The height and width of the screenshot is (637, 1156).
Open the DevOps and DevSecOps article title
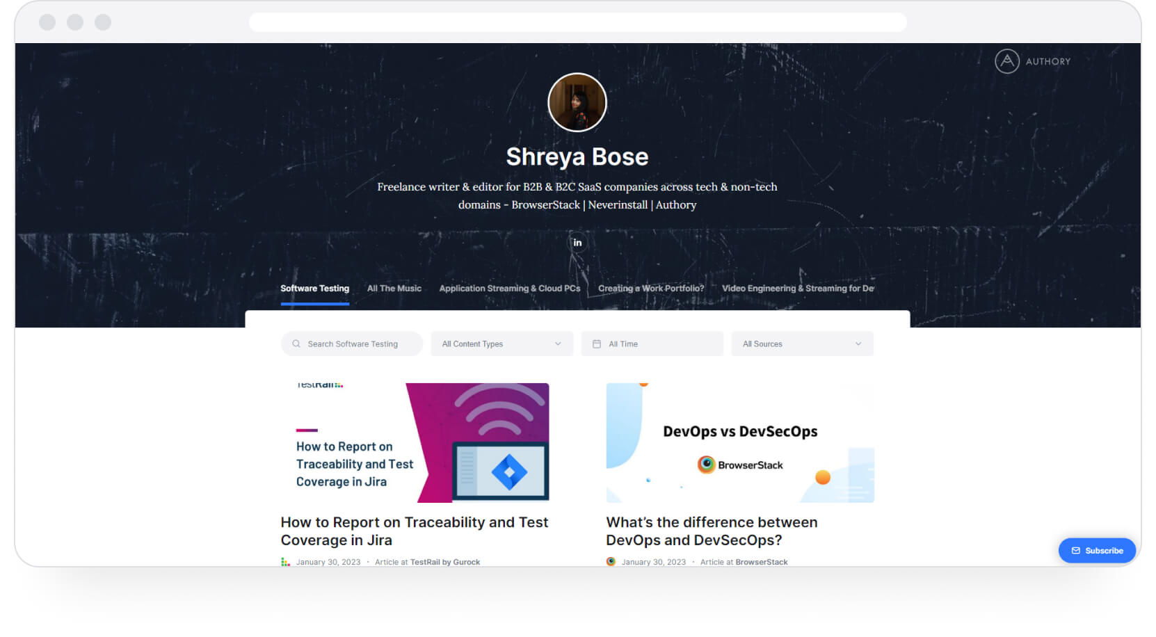click(711, 531)
